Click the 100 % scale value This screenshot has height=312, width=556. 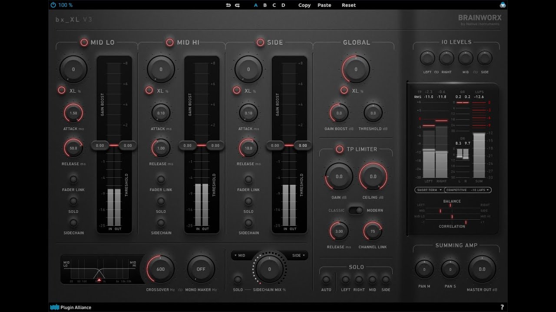click(66, 5)
